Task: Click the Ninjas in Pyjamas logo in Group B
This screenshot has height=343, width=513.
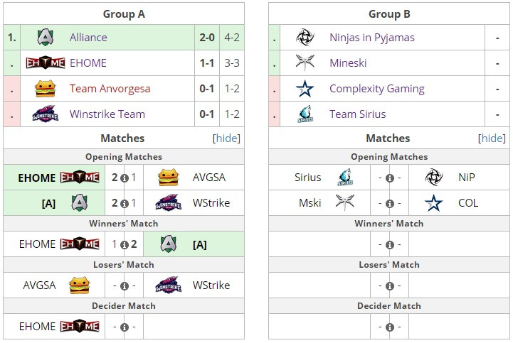Action: 305,37
